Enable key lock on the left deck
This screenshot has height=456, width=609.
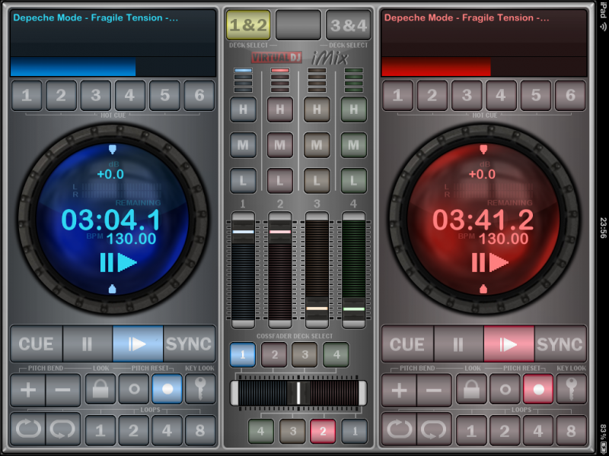click(200, 389)
